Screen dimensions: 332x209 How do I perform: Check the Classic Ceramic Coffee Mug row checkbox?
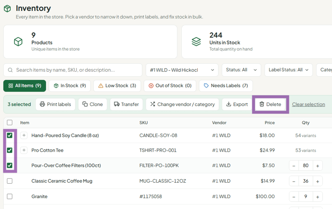[x=9, y=181]
